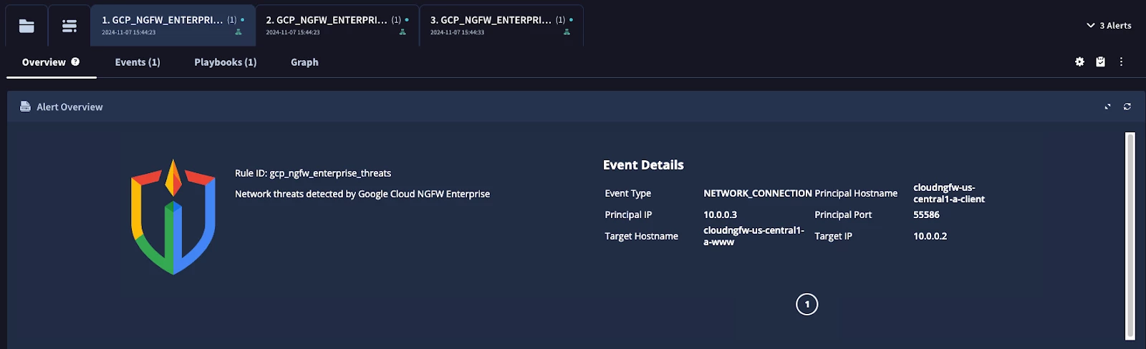The height and width of the screenshot is (349, 1146).
Task: Click the entity icon on alert tab 1
Action: tap(239, 32)
